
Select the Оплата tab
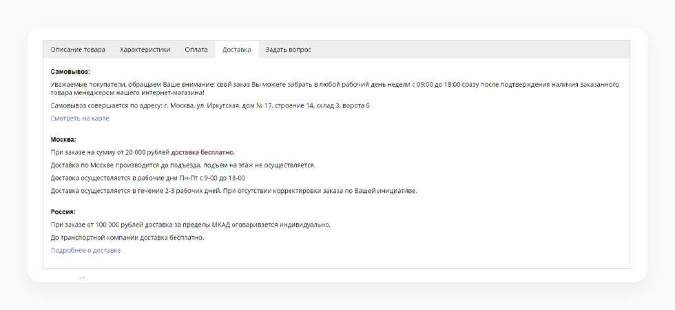[196, 50]
